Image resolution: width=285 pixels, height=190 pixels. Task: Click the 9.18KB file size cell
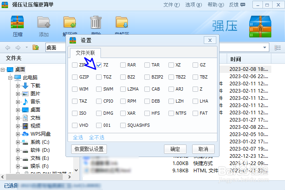click(x=180, y=171)
